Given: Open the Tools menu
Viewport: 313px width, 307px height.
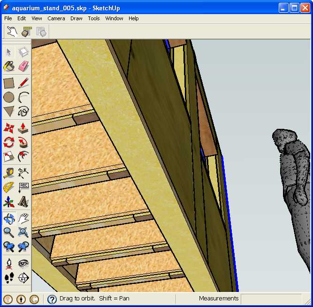Looking at the screenshot, I should [x=94, y=18].
